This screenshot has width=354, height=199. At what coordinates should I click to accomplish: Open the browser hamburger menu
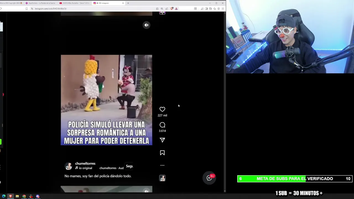pos(223,9)
